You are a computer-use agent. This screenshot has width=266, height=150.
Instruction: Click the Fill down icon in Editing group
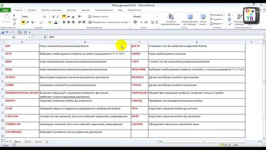point(229,20)
